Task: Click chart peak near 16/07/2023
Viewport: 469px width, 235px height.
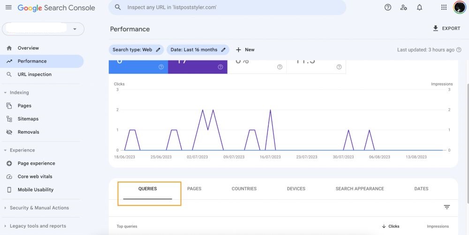Action: 271,110
